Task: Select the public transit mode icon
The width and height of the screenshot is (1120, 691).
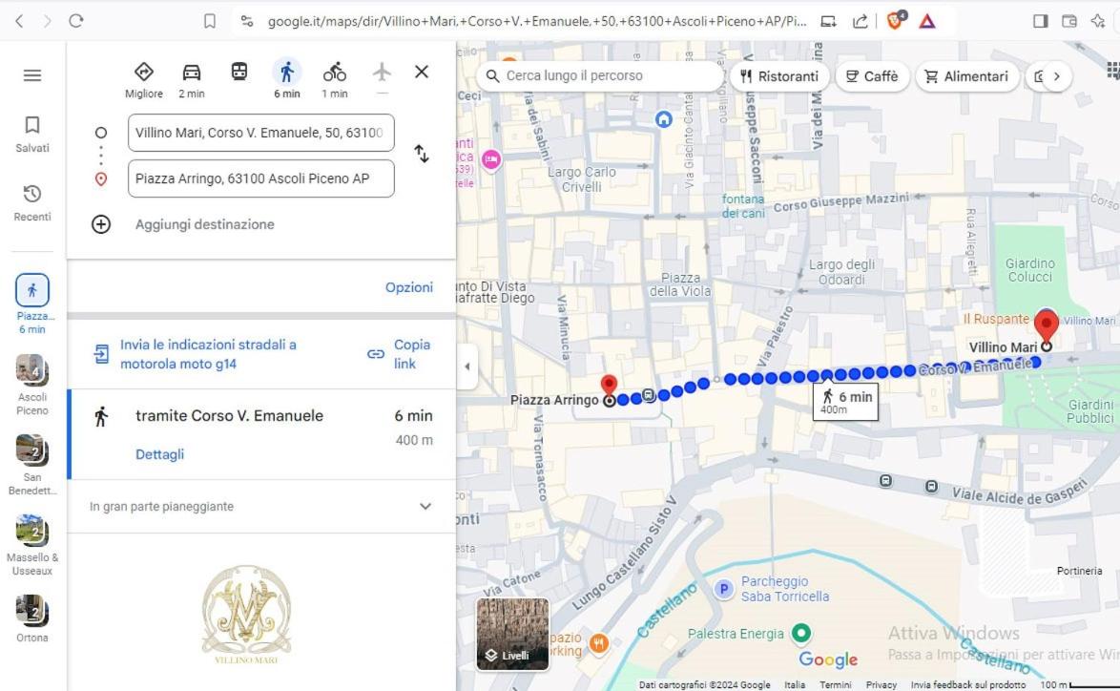Action: 239,72
